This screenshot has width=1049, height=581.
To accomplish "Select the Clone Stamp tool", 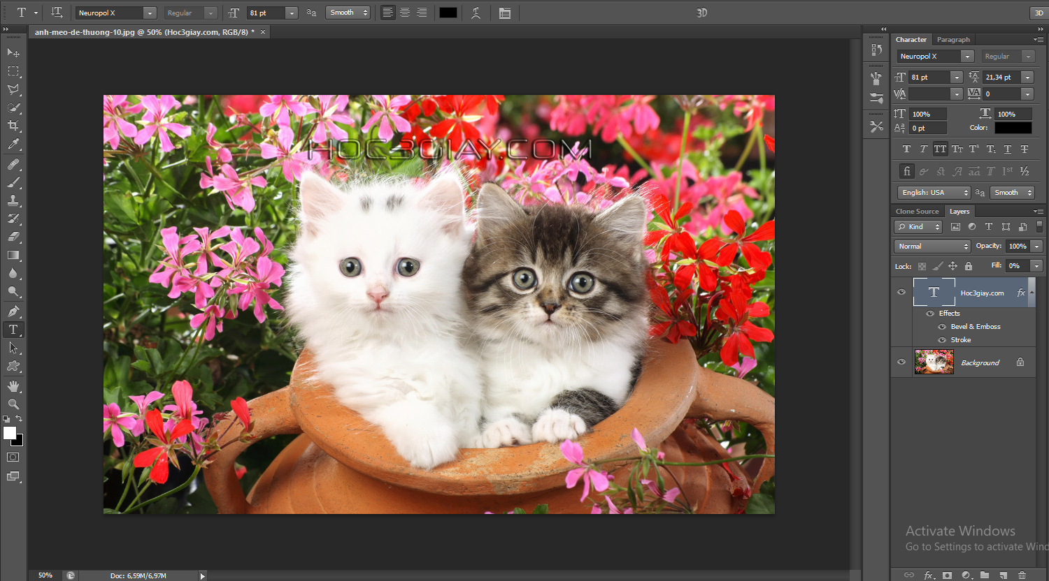I will point(13,200).
